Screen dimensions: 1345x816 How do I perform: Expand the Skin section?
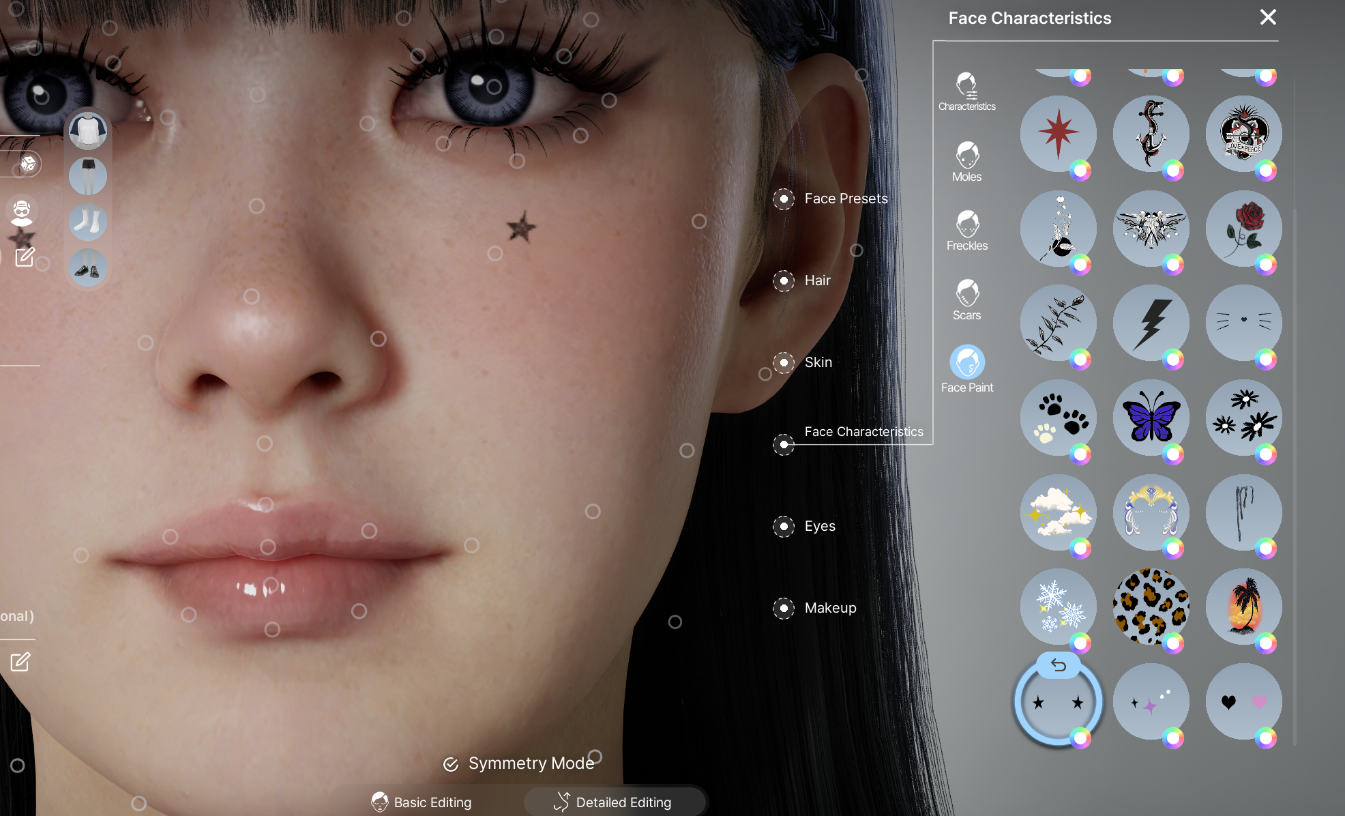[x=784, y=362]
